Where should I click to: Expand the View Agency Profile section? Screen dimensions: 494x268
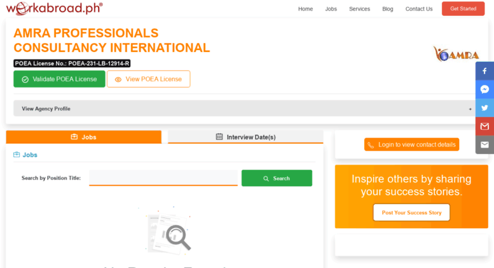[244, 108]
